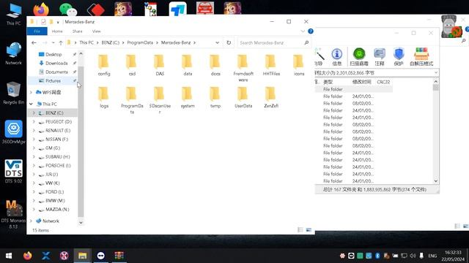Switch to large icons view button
Image resolution: width=469 pixels, height=263 pixels.
point(309,229)
